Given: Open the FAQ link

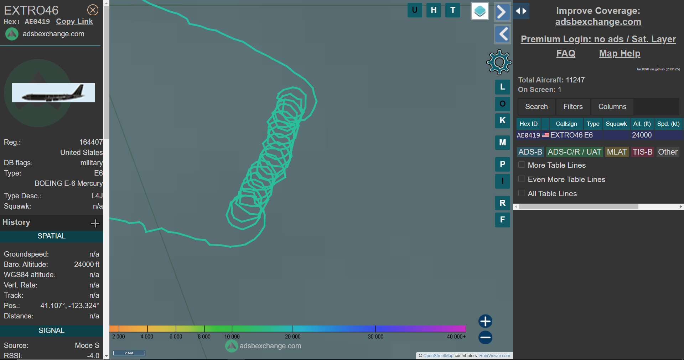Looking at the screenshot, I should coord(566,53).
